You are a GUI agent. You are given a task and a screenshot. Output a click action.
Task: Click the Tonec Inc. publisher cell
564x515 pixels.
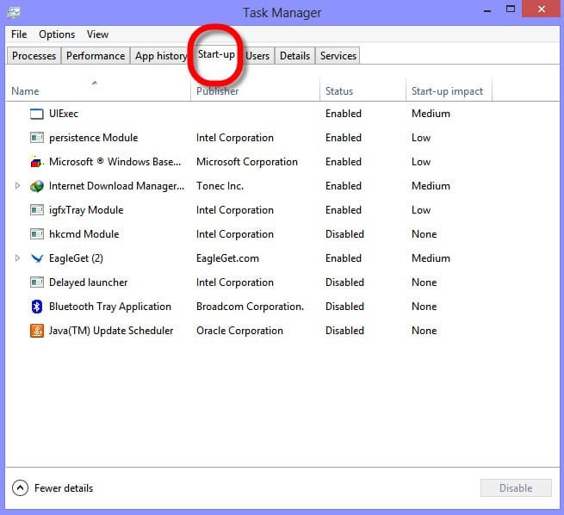(x=220, y=186)
